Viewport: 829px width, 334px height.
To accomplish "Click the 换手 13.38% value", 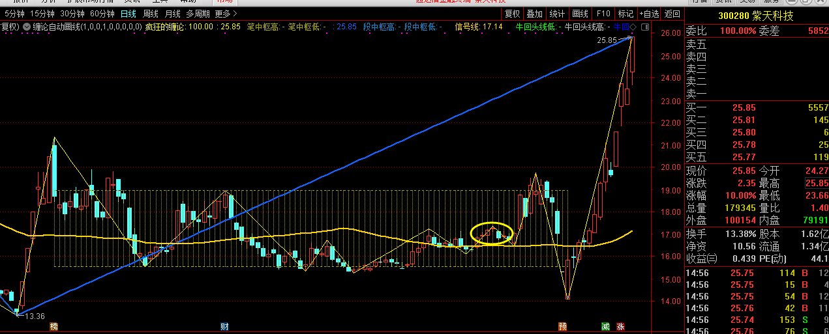I will (x=740, y=234).
